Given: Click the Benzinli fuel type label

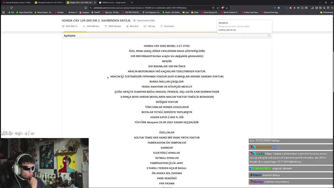Looking at the screenshot, I should coord(134,26).
